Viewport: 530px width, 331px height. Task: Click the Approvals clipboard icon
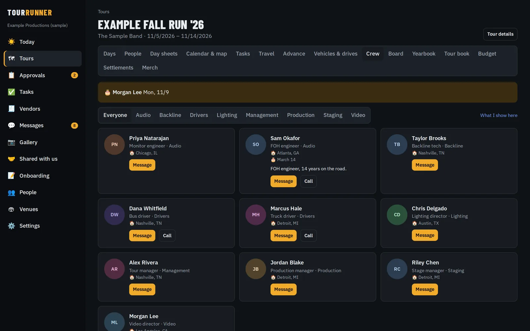click(11, 75)
